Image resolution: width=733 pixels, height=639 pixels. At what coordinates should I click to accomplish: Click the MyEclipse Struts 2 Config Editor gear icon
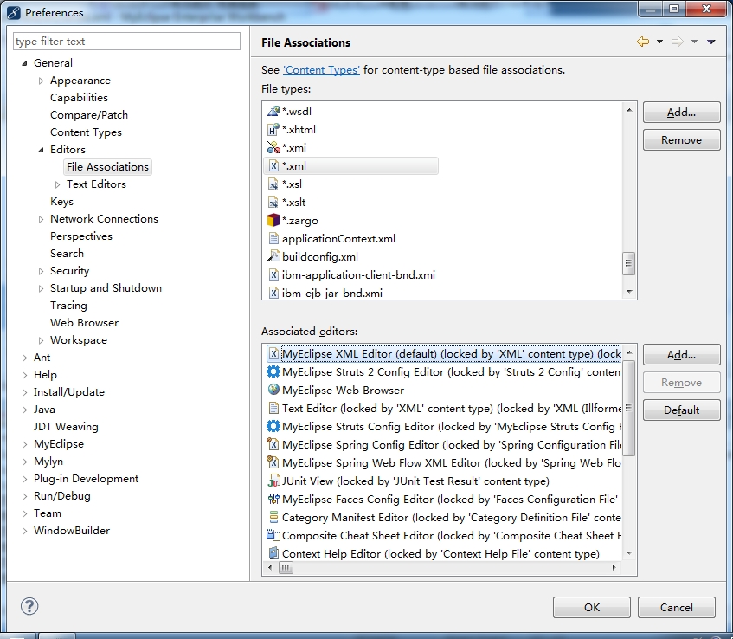coord(273,372)
